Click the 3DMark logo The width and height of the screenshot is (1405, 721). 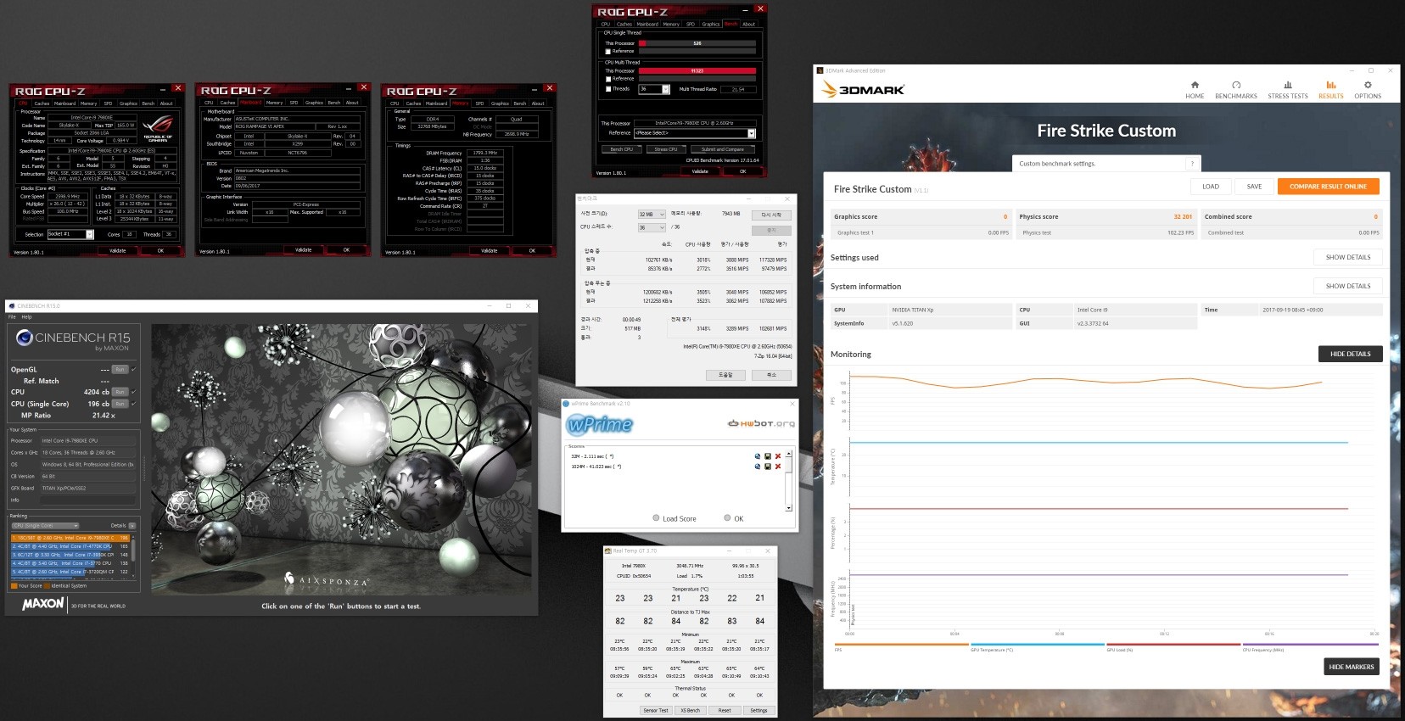pyautogui.click(x=863, y=89)
